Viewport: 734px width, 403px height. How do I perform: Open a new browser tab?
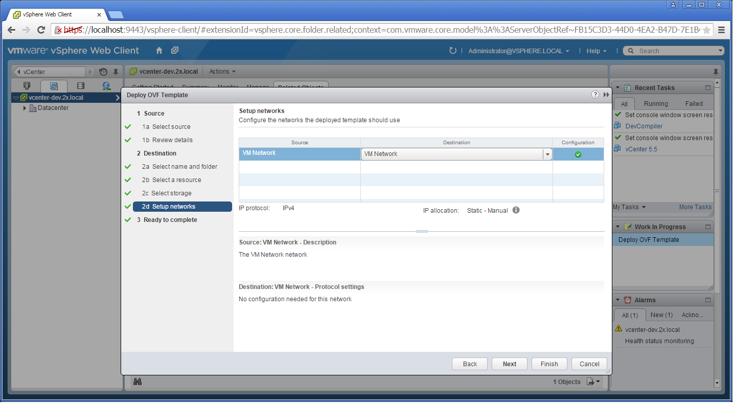click(116, 14)
